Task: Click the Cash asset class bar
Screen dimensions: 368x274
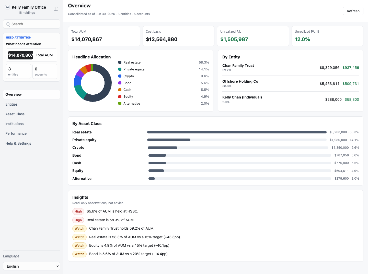Action: (x=240, y=163)
